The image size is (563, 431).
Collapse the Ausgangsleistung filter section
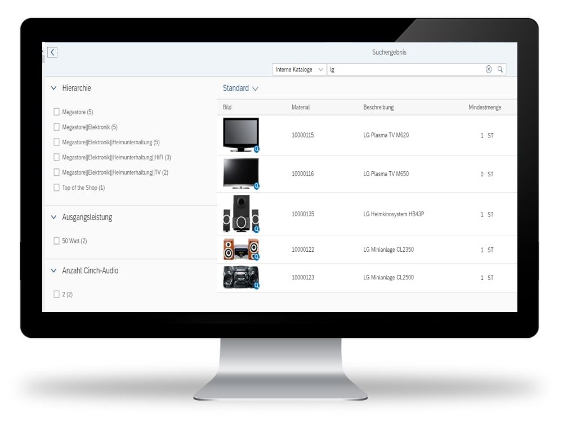coord(53,217)
